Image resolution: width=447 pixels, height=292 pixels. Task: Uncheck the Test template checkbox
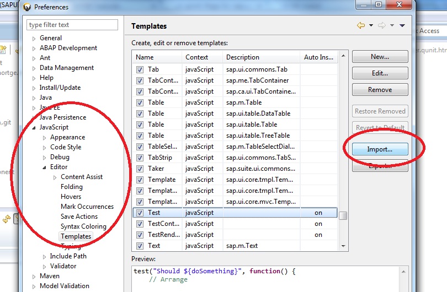point(140,213)
